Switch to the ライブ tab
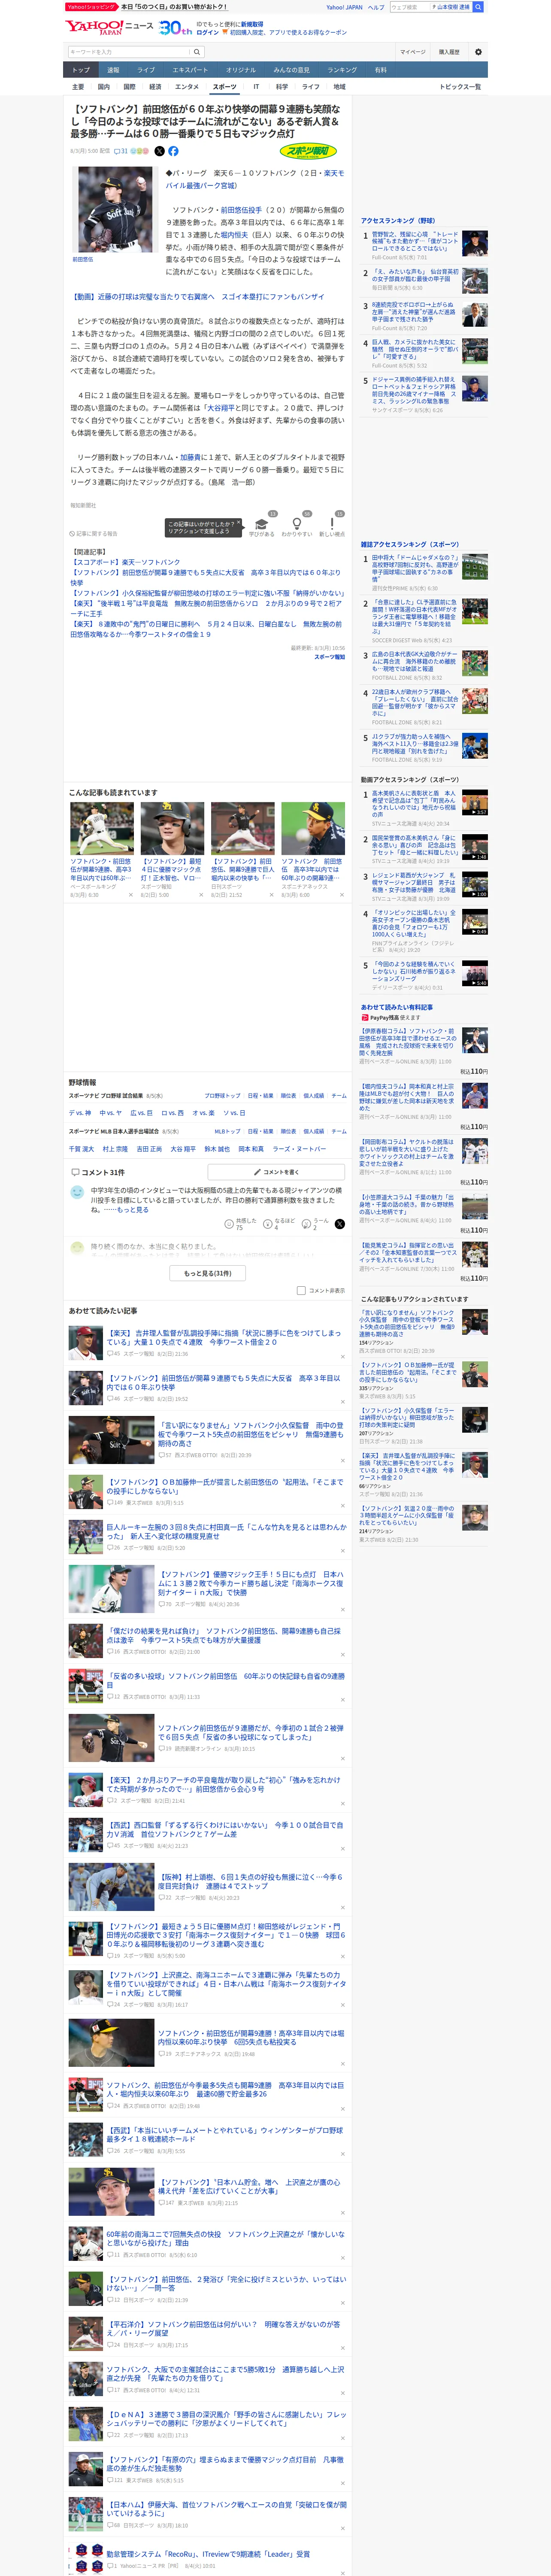551x2576 pixels. click(x=146, y=70)
